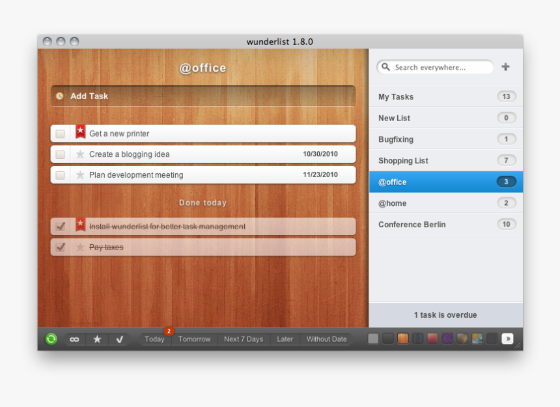This screenshot has height=407, width=560.
Task: Click the count badge 10 beside Conference Berlin
Action: click(x=506, y=224)
